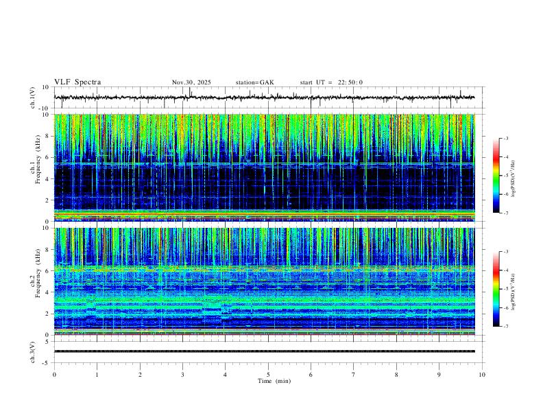543x420 pixels.
Task: Select the "Time (min)" x-axis label
Action: coord(274,381)
